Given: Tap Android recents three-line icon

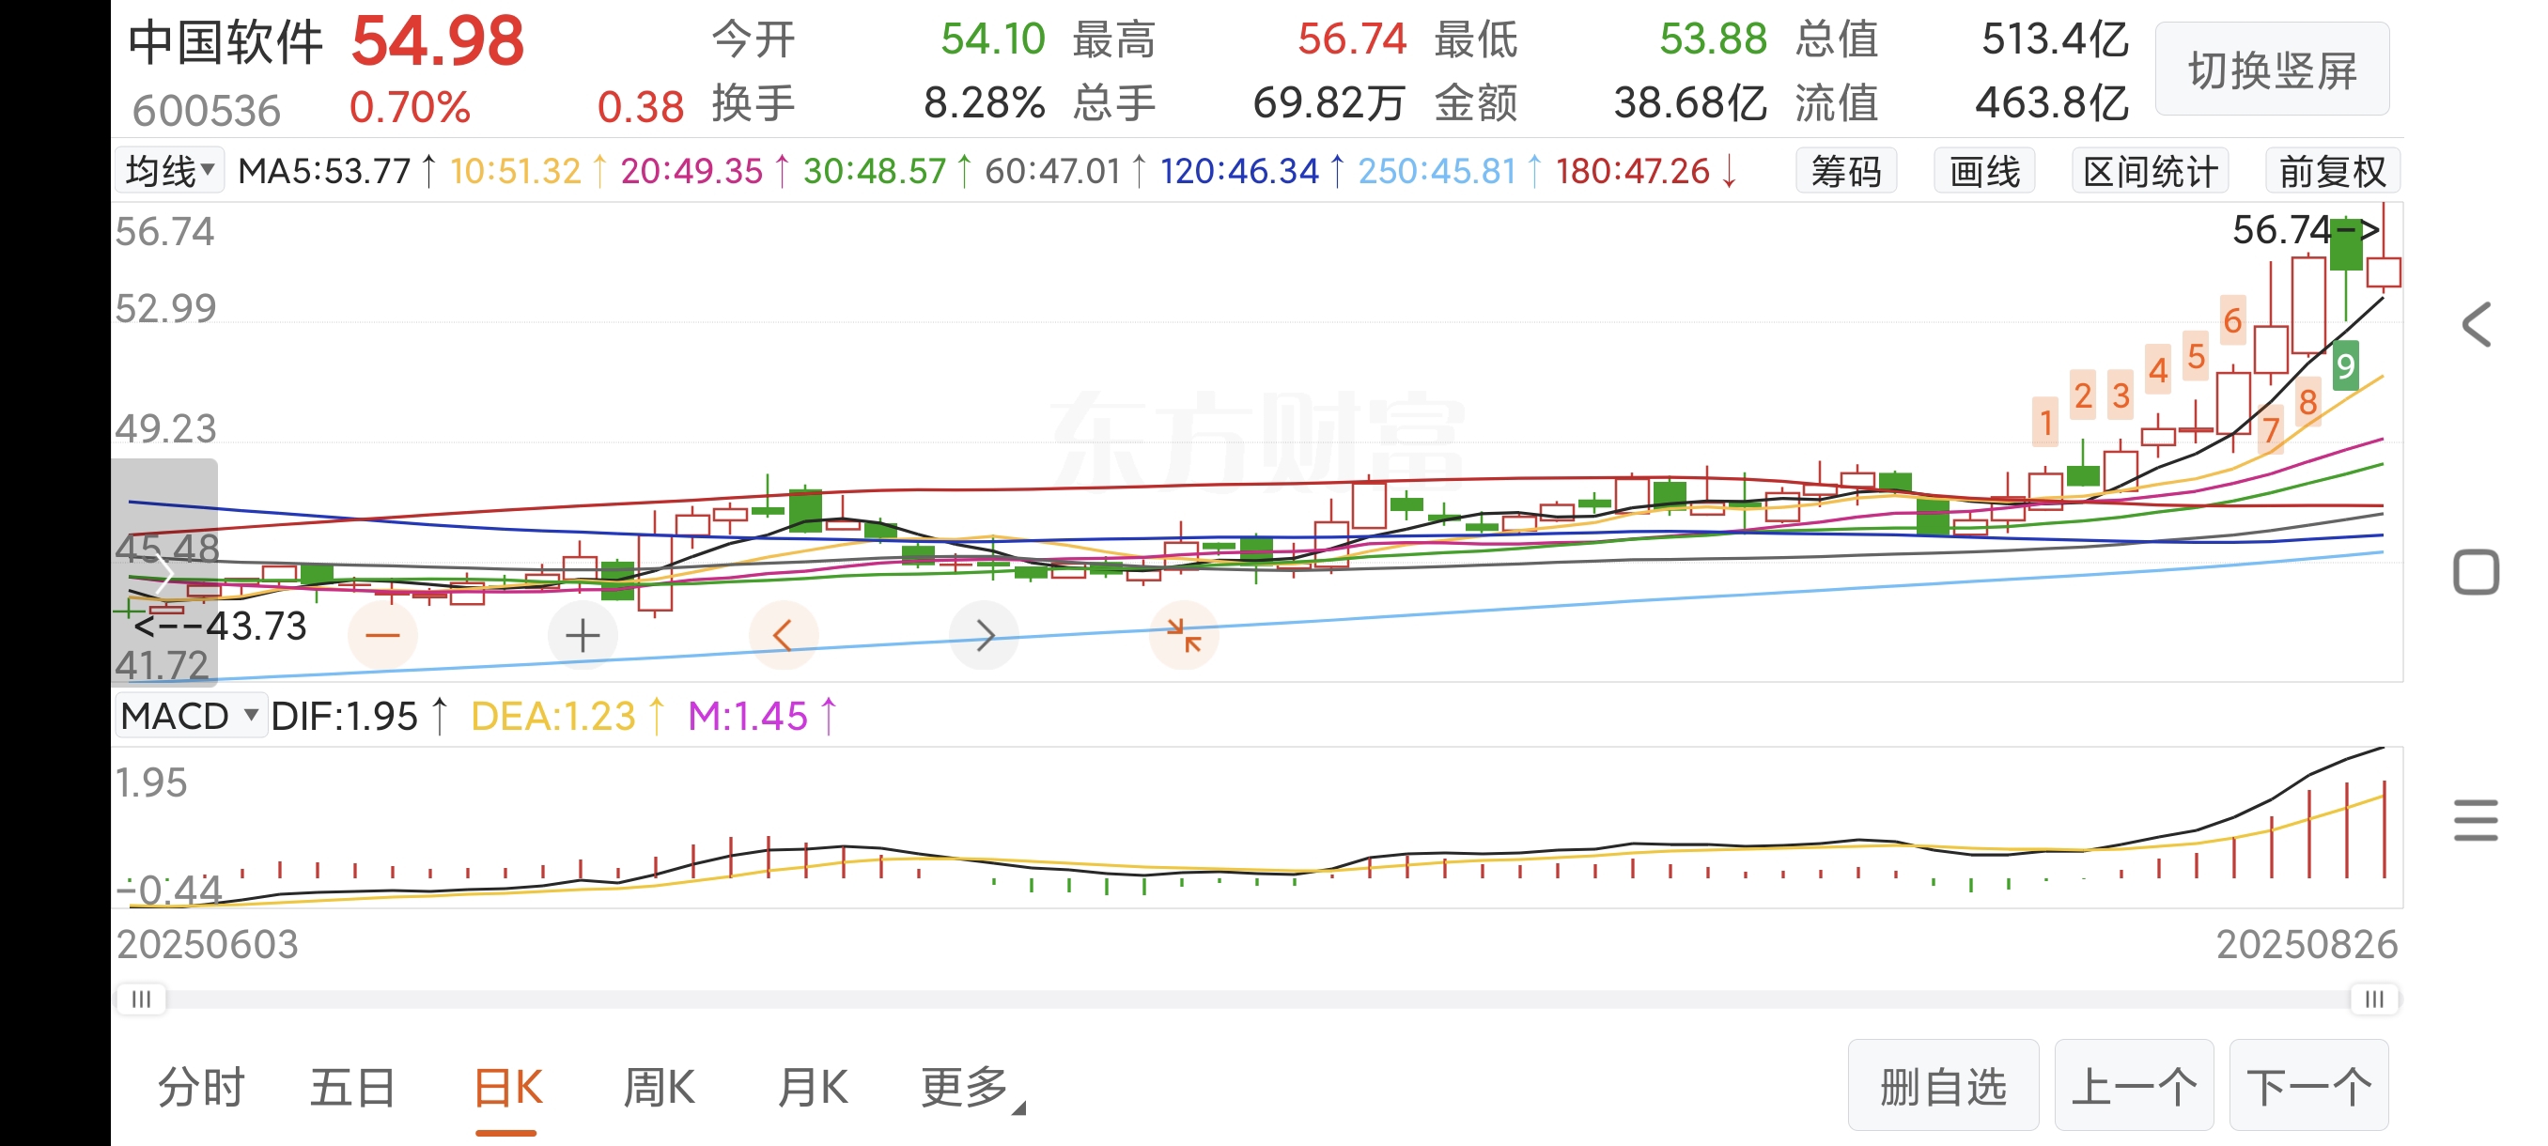Looking at the screenshot, I should pos(2476,820).
